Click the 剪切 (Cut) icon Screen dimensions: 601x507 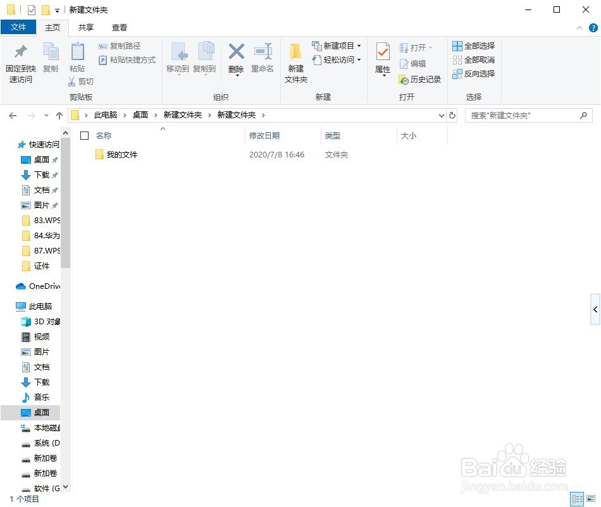pos(83,82)
